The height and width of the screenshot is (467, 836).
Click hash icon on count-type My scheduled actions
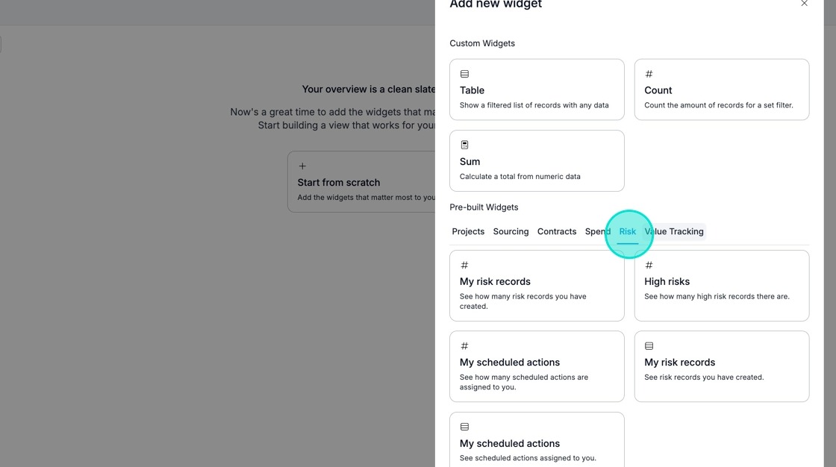(x=464, y=346)
